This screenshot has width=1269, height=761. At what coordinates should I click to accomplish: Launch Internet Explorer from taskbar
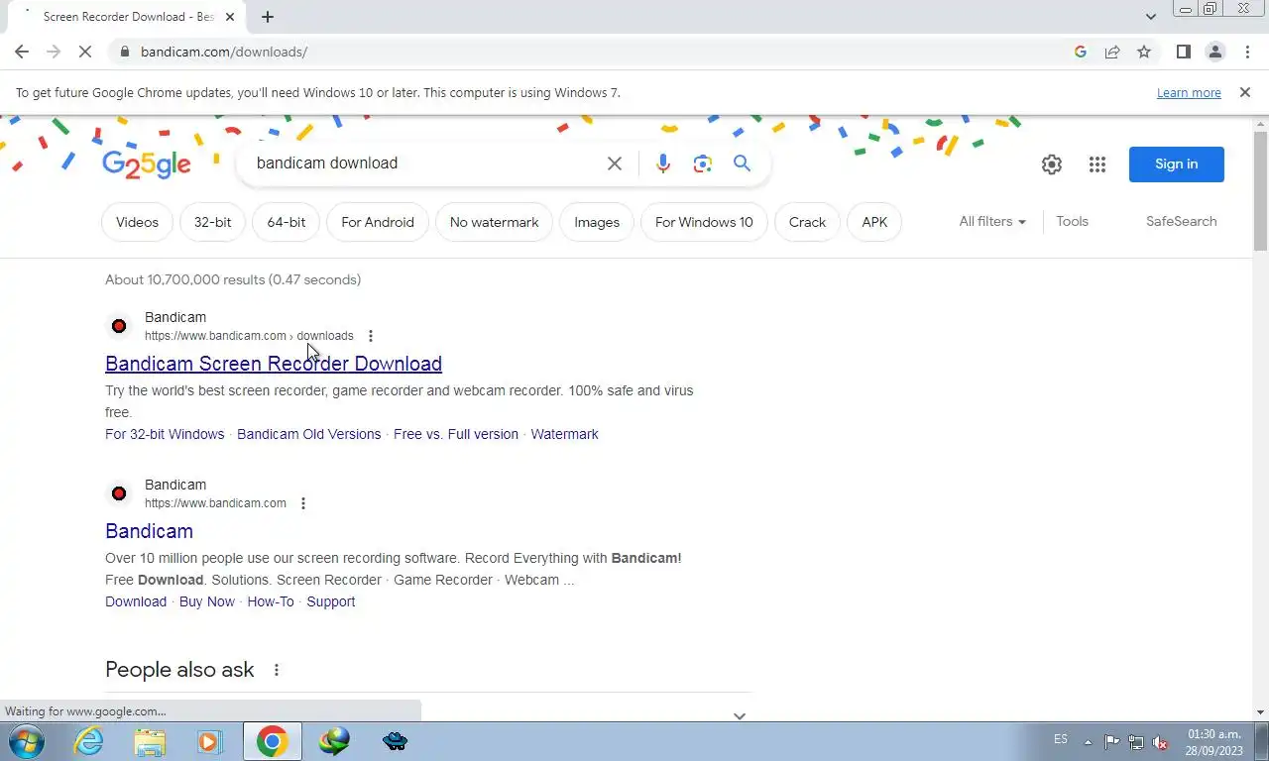pos(88,741)
